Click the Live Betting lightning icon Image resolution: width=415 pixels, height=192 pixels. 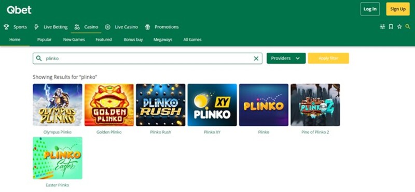pyautogui.click(x=36, y=27)
